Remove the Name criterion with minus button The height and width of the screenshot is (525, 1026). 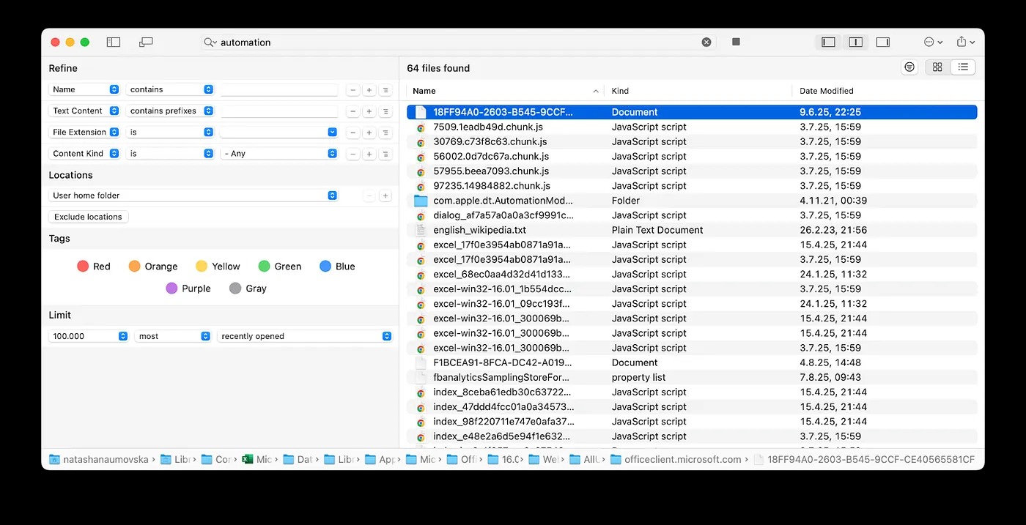tap(353, 90)
